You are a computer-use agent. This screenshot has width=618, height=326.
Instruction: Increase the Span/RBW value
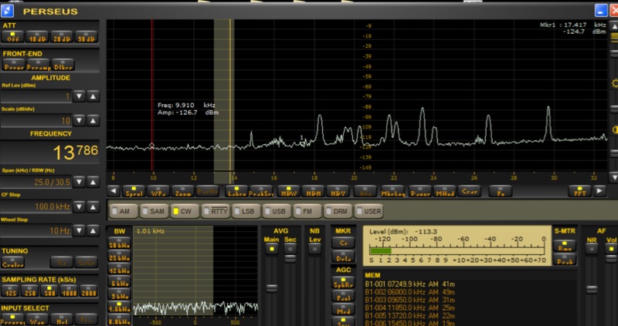(x=93, y=182)
